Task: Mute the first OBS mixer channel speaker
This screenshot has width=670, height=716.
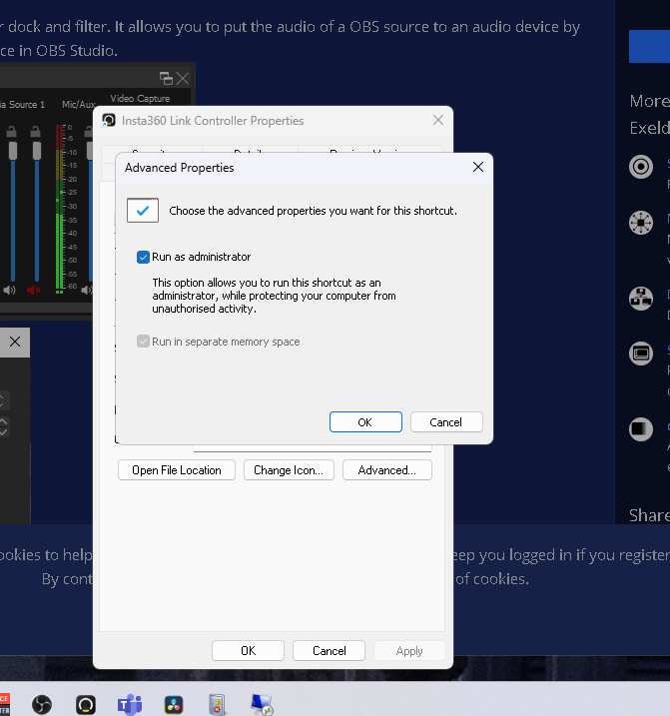Action: click(9, 290)
